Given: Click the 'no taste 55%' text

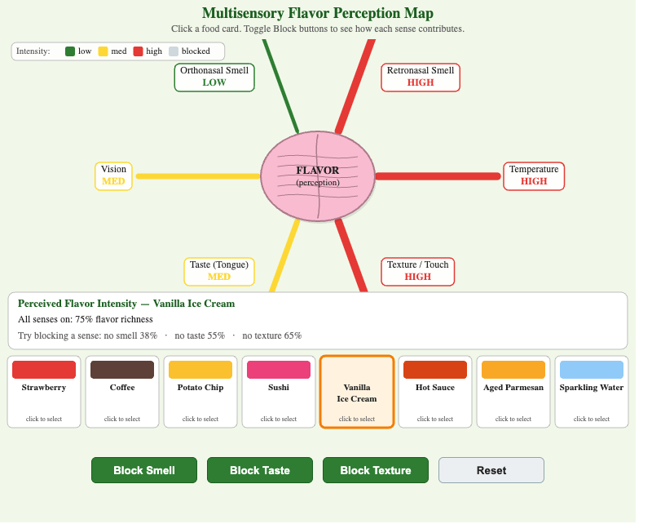Looking at the screenshot, I should click(200, 335).
